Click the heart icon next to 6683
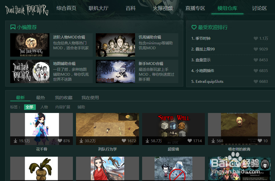 coord(256,82)
